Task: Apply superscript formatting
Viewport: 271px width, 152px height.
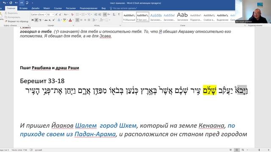Action: 54,20
